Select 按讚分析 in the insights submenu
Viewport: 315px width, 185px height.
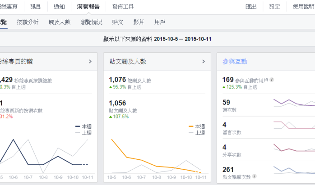(x=28, y=22)
